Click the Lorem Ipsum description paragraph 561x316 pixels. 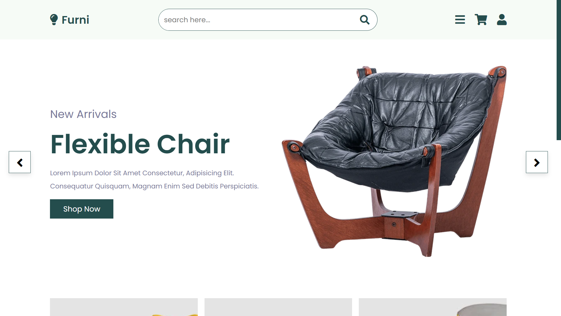click(154, 179)
